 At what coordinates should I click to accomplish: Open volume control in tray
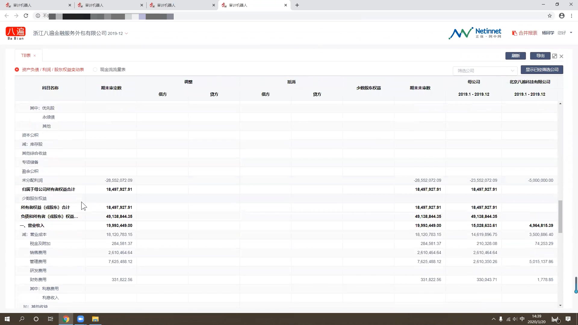(x=515, y=319)
